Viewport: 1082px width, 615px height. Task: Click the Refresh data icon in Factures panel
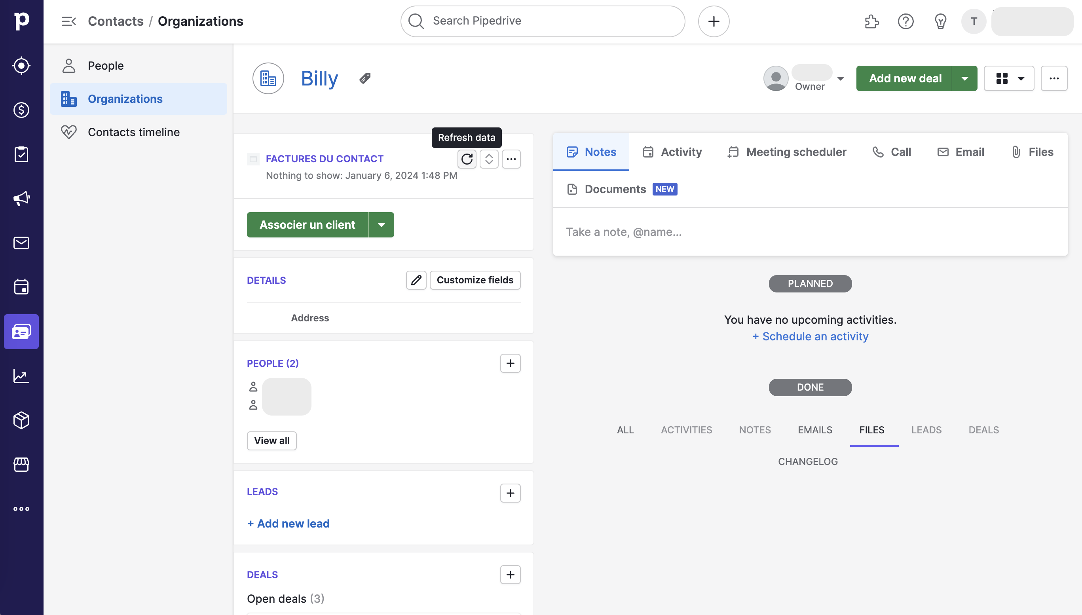click(467, 159)
